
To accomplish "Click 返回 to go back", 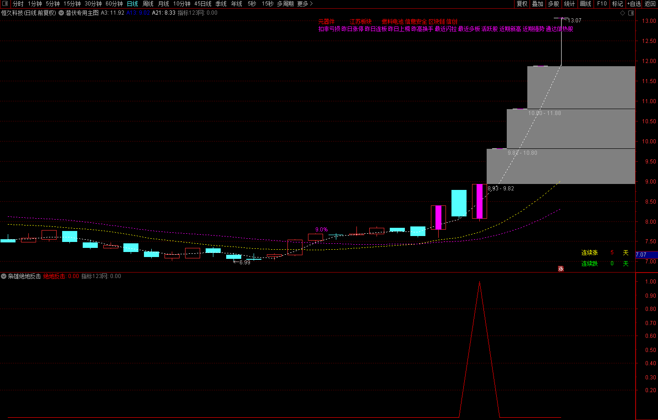I will [650, 4].
